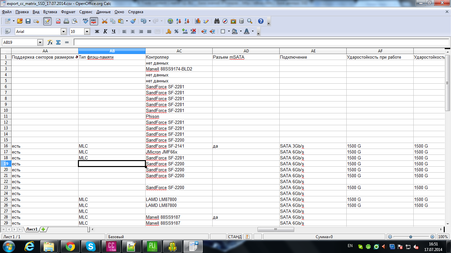This screenshot has width=451, height=253.
Task: Align cell text right
Action: [141, 32]
